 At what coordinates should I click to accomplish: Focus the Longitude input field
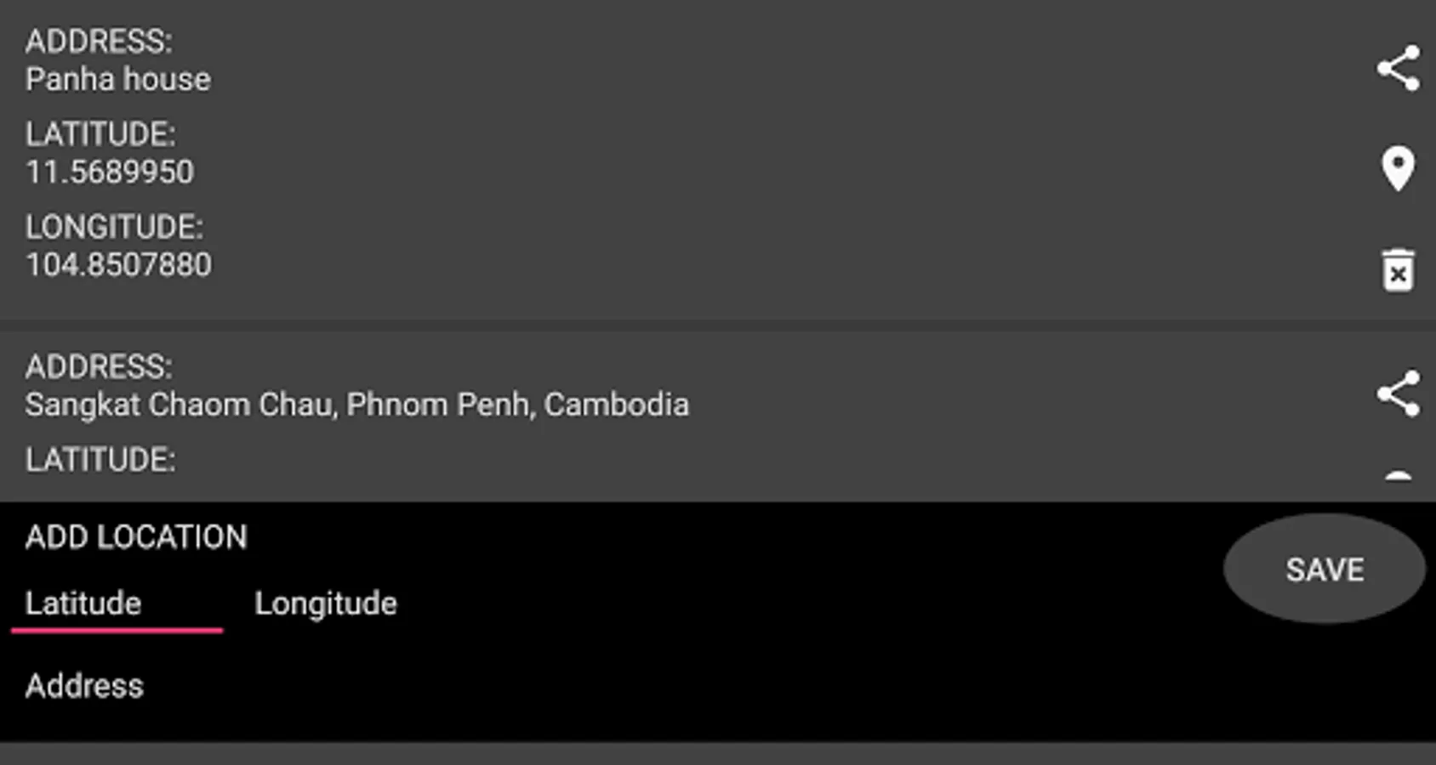pos(326,604)
